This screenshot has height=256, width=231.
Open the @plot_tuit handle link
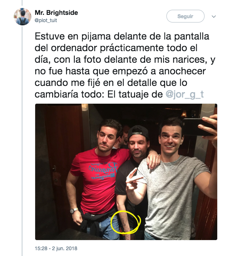click(46, 20)
